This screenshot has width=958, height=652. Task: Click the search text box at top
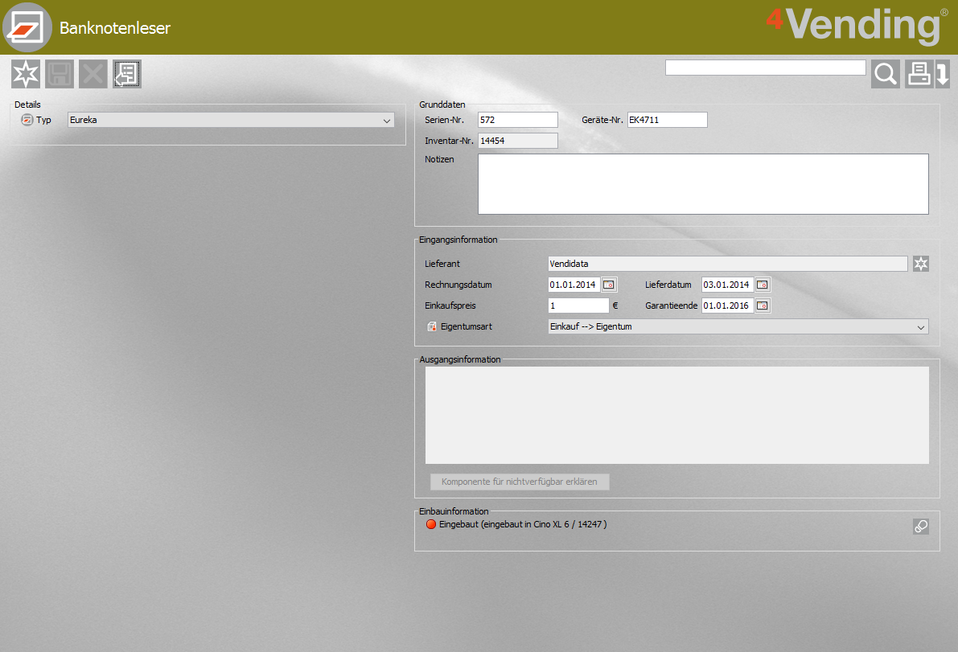tap(765, 68)
